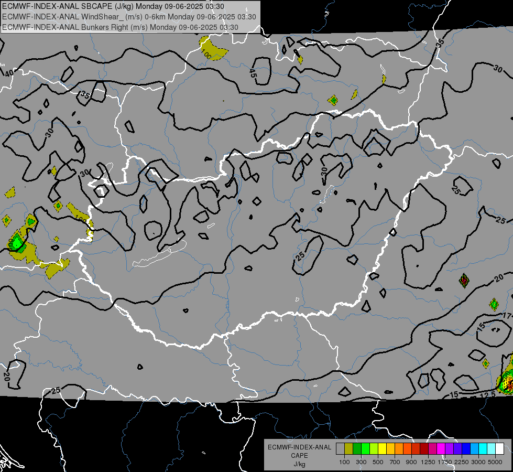Select the WindShear 0-6km header line
513x472 pixels.
tap(129, 17)
